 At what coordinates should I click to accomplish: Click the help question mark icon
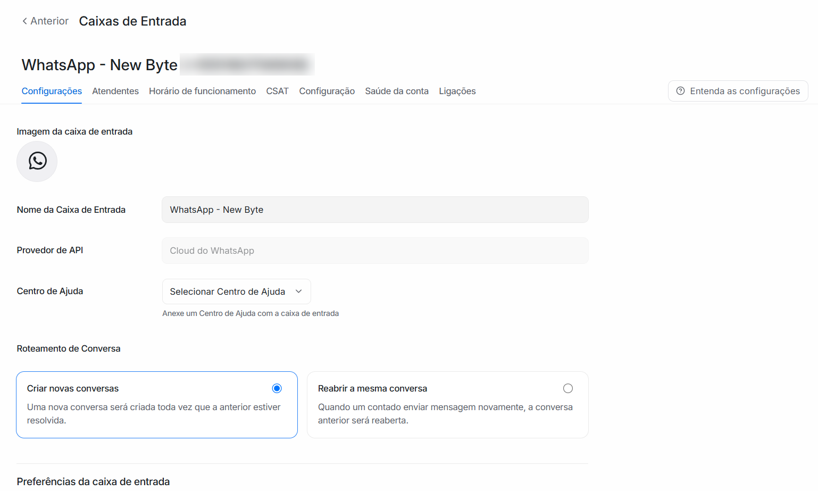680,91
